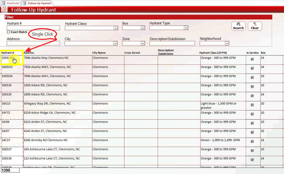Click the Description\Subdivision filter field
The height and width of the screenshot is (174, 284).
[x=172, y=43]
